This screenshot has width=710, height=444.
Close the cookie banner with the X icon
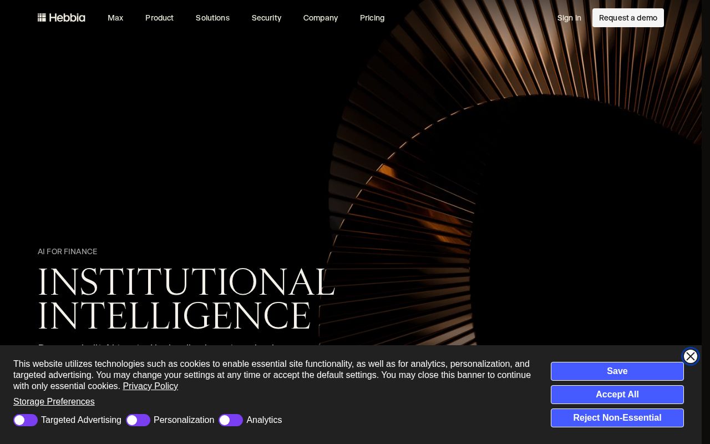click(691, 356)
